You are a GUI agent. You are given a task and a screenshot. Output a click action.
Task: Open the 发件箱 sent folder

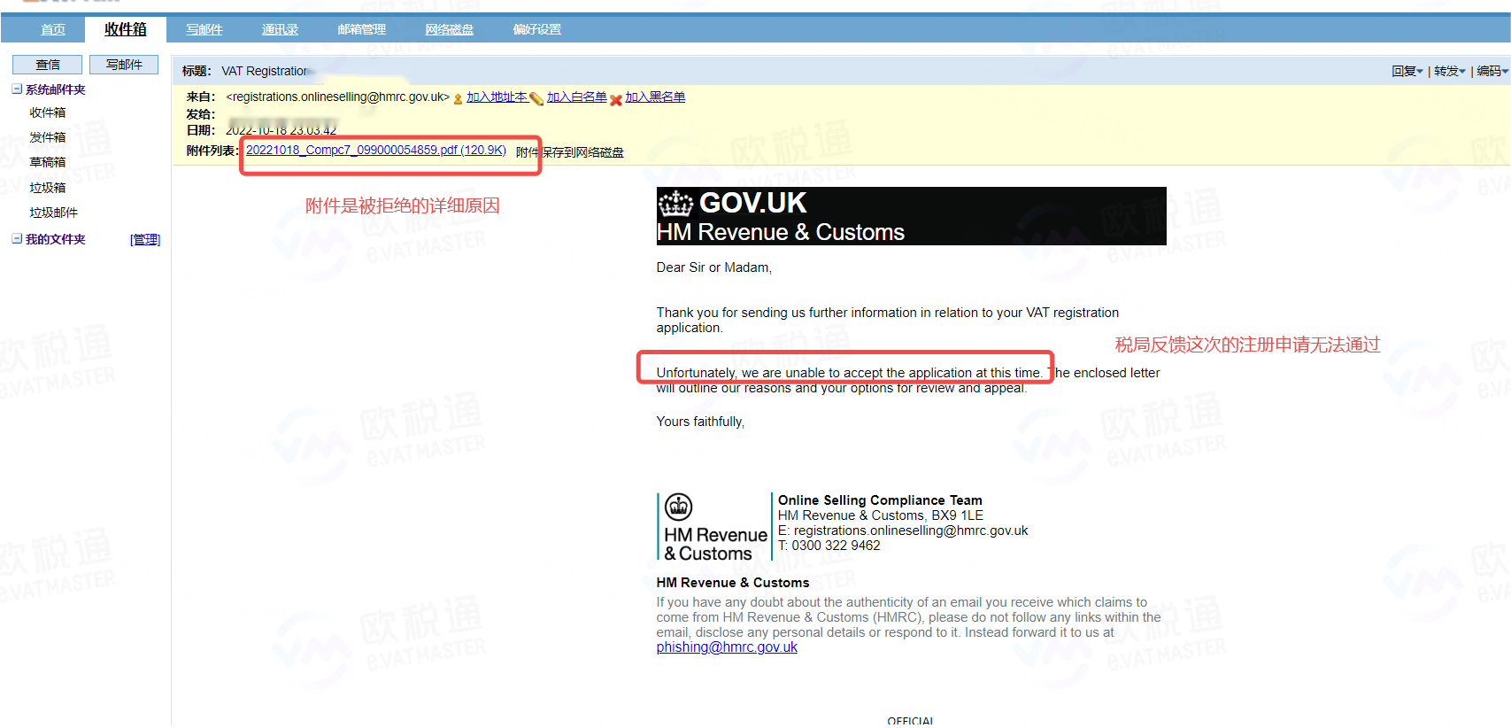(x=48, y=137)
